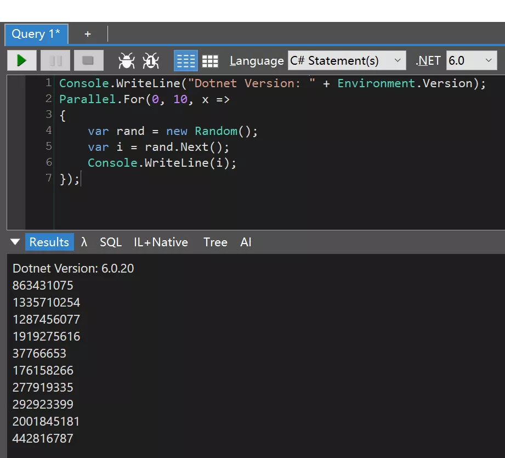The image size is (505, 458).
Task: Select the Query 1* tab
Action: [36, 34]
